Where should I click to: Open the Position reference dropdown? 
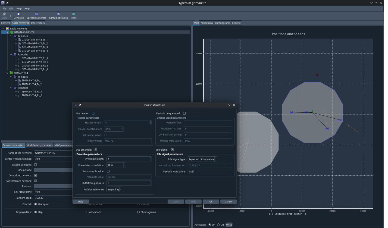point(114,189)
